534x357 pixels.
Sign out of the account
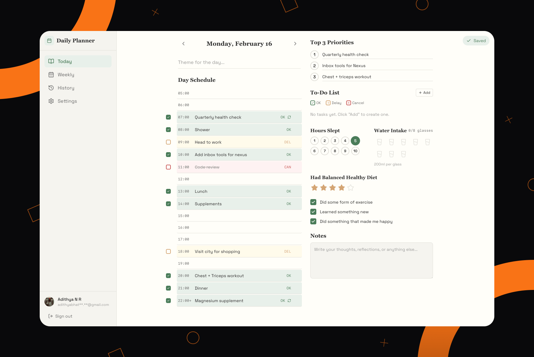coord(60,316)
